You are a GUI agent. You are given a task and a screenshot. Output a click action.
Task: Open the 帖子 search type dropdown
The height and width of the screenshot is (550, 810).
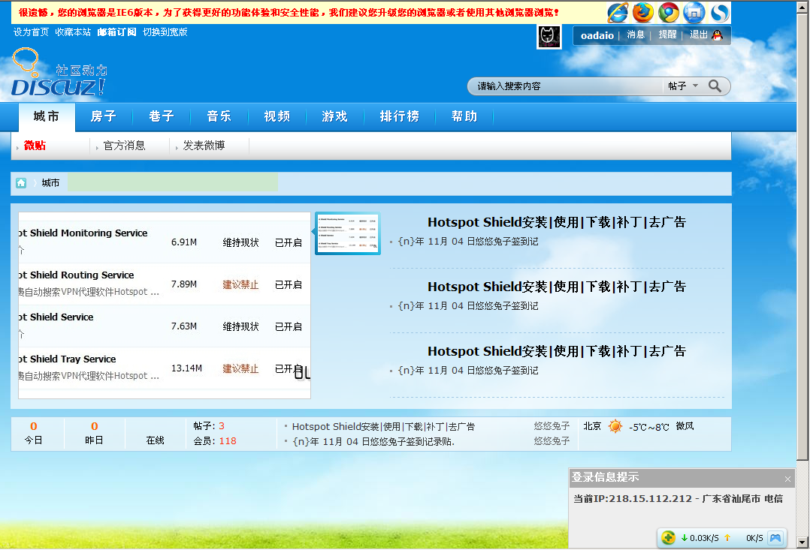click(x=683, y=86)
